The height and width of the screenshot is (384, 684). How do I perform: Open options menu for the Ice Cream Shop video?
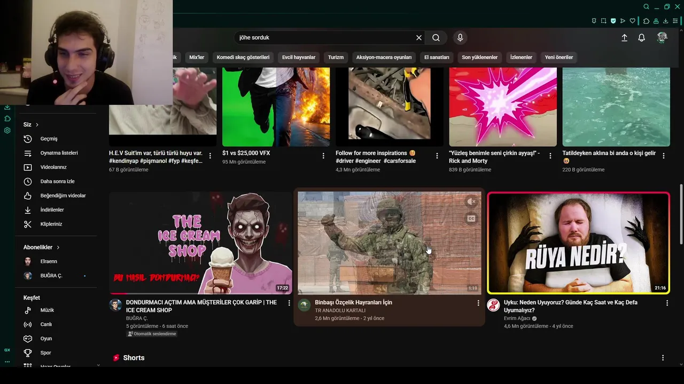289,303
